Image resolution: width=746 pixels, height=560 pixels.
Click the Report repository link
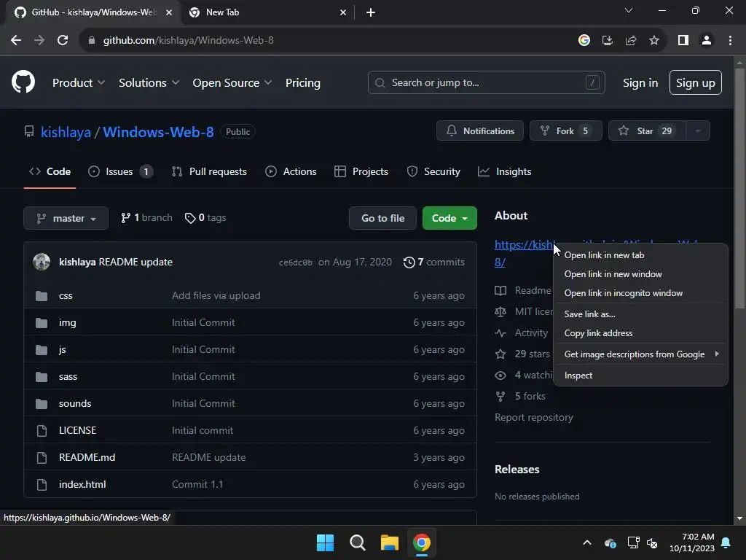[534, 418]
